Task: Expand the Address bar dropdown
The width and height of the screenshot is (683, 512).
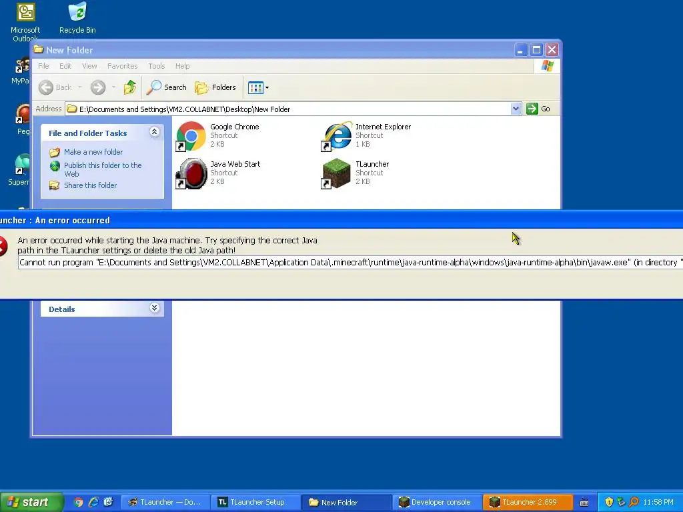Action: [516, 109]
